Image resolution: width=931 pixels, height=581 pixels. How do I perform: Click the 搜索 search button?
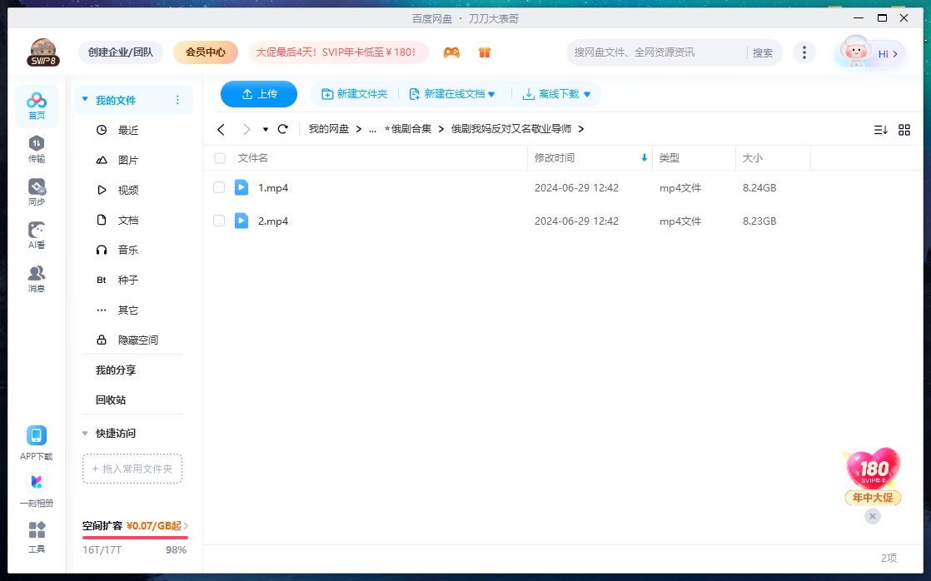point(763,52)
